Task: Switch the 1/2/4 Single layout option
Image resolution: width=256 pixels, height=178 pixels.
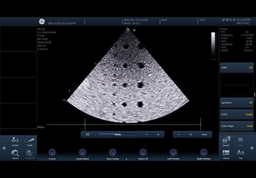Action: click(236, 114)
